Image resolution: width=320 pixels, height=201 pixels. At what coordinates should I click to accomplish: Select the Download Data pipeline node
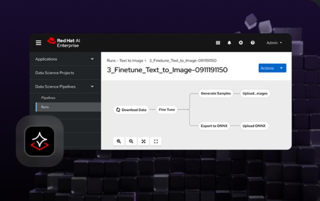tap(131, 110)
